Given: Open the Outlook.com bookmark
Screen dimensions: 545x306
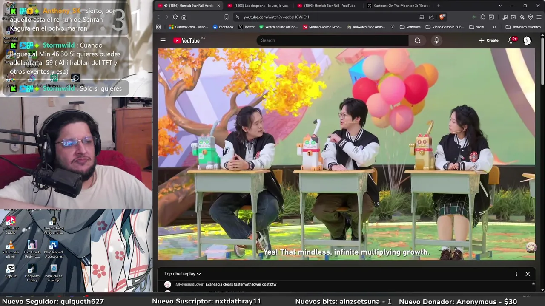Looking at the screenshot, I should 189,27.
